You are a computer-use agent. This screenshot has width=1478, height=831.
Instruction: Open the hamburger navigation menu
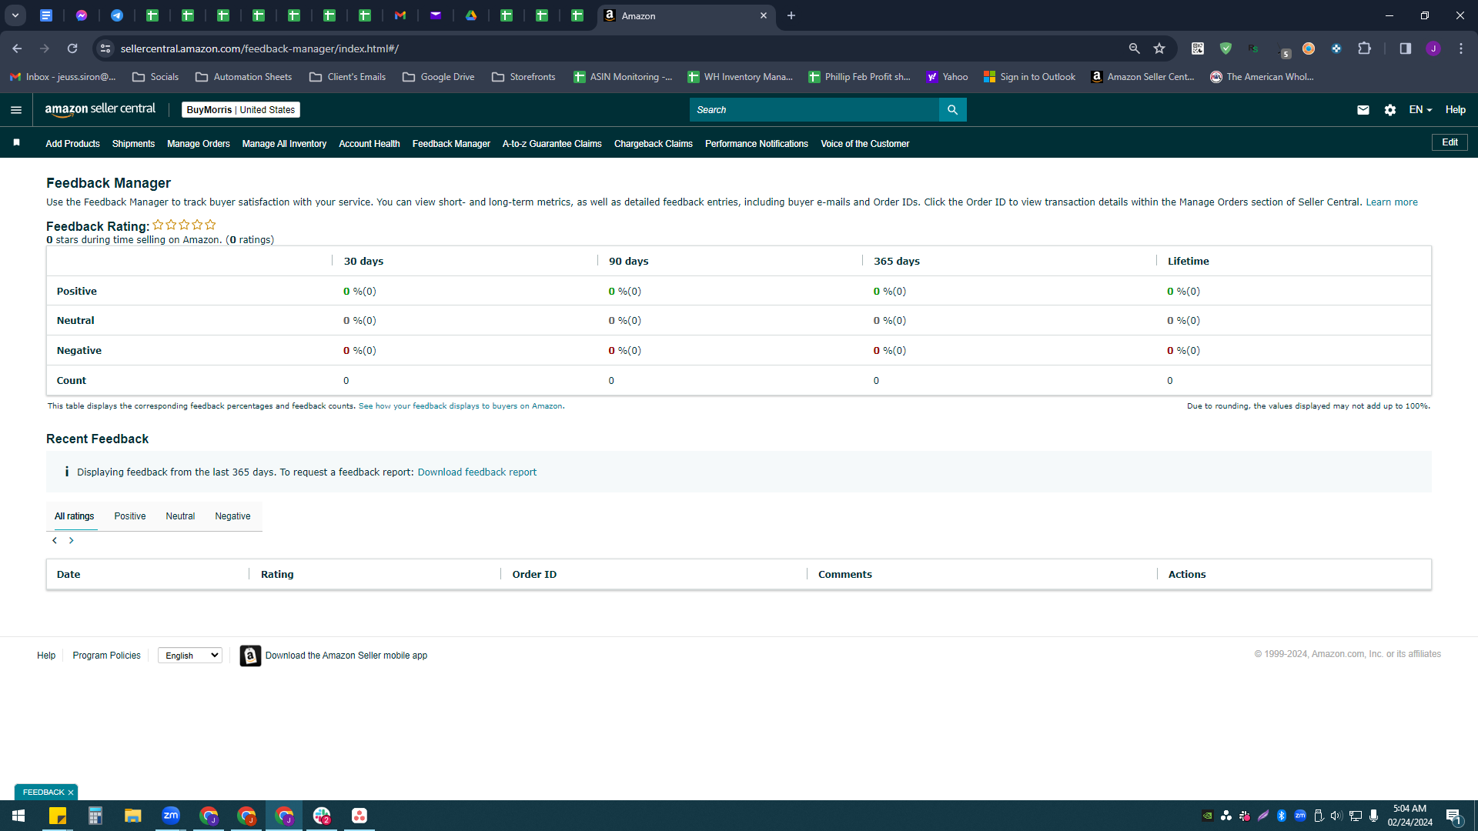click(x=16, y=110)
